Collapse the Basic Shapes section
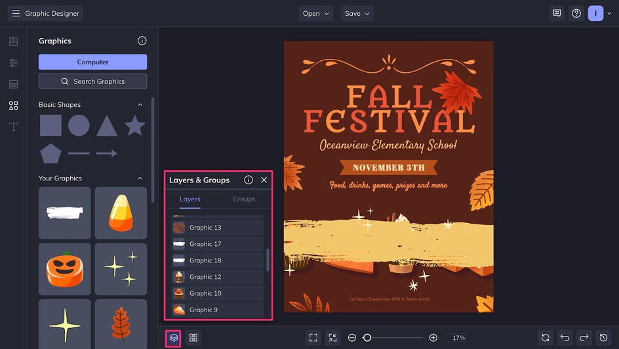 140,105
